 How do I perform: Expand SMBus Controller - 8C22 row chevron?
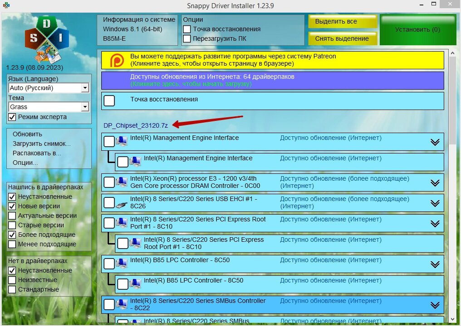click(435, 305)
